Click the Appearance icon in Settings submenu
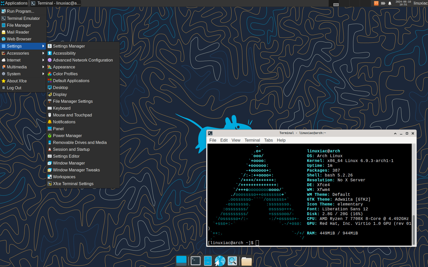The width and height of the screenshot is (428, 267). pyautogui.click(x=50, y=67)
